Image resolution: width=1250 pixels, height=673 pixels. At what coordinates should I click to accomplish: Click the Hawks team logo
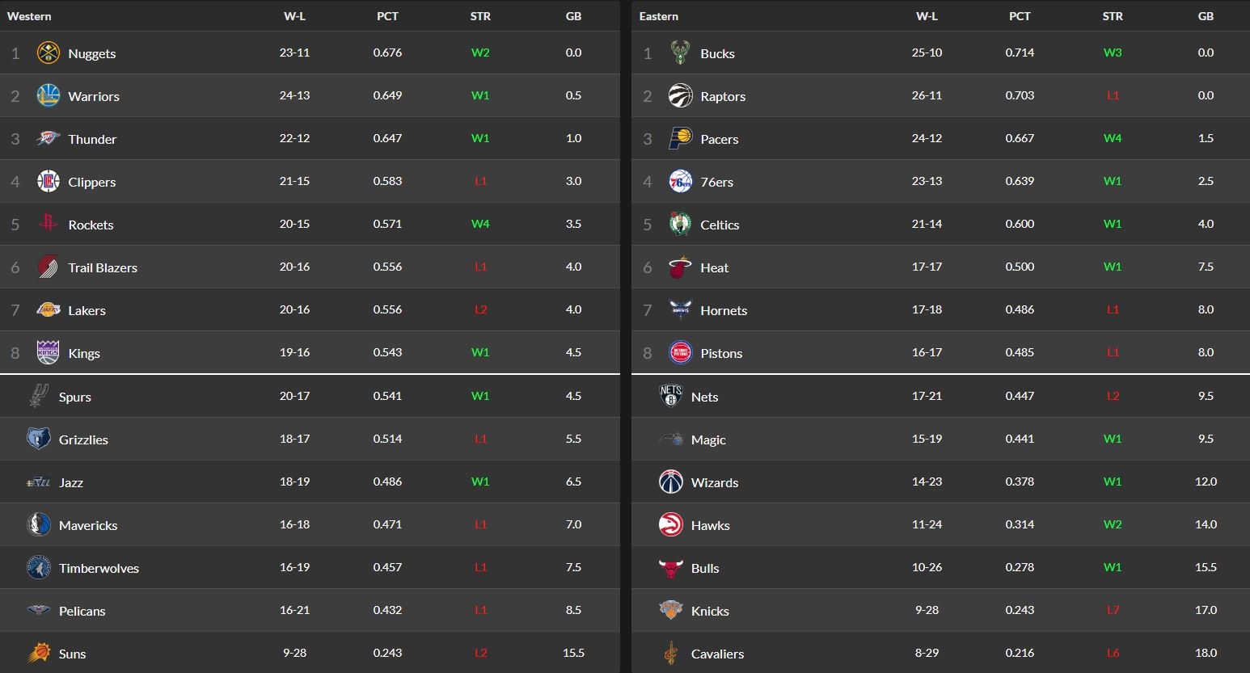tap(671, 525)
